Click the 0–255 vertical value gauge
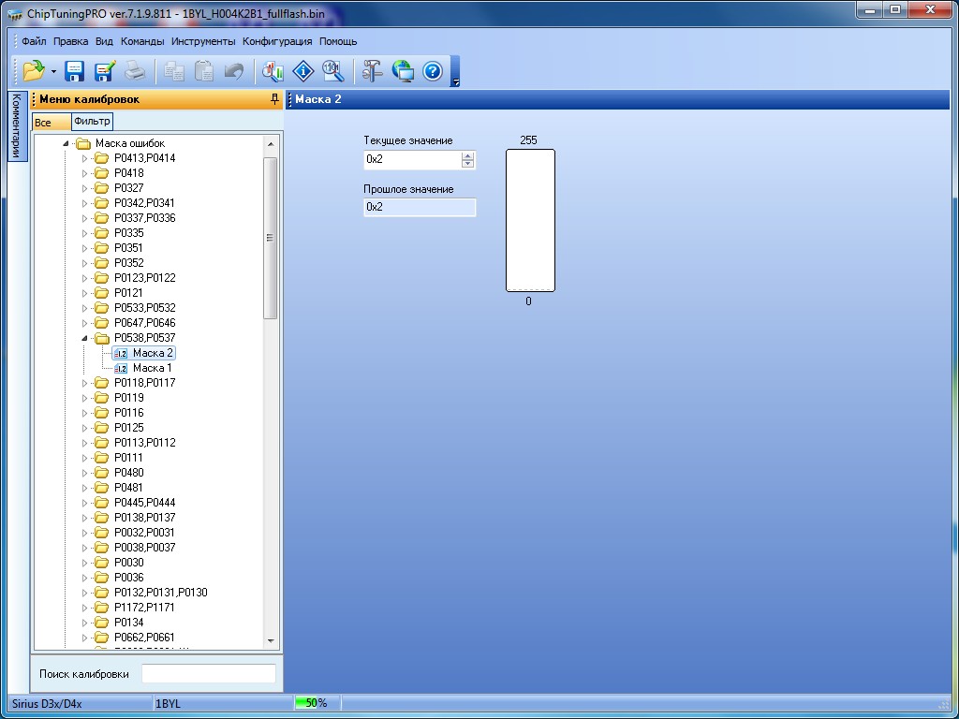 click(x=530, y=221)
